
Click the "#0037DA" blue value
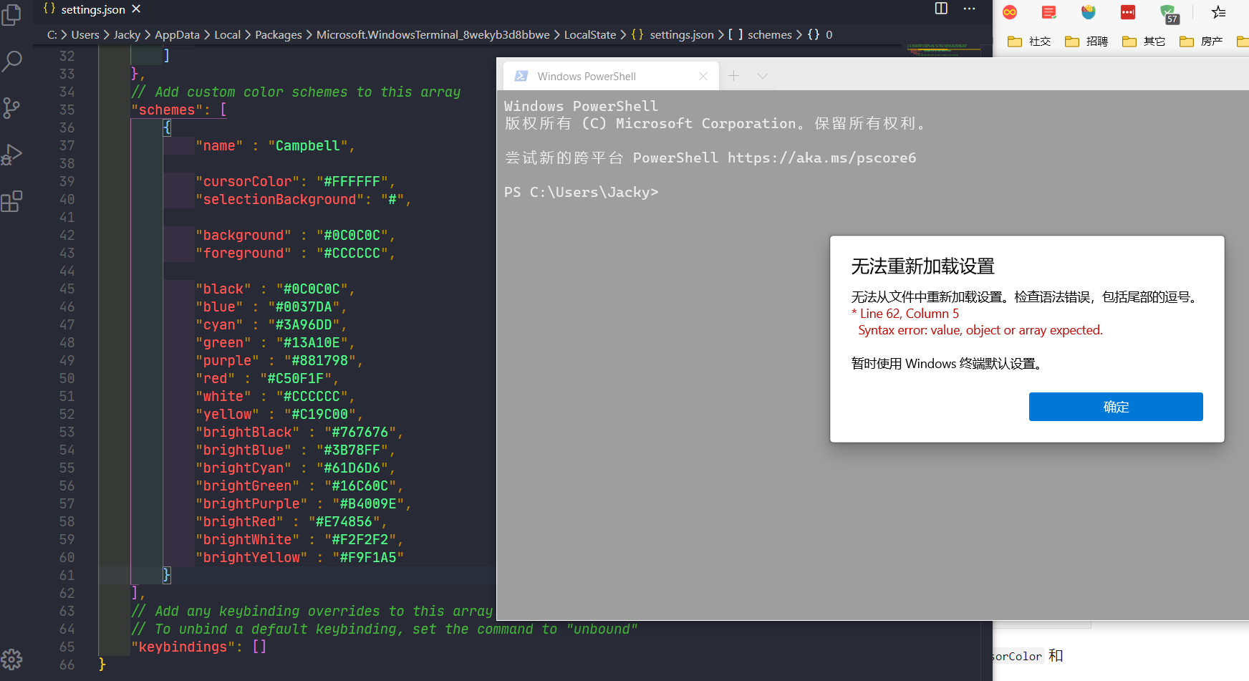[304, 306]
